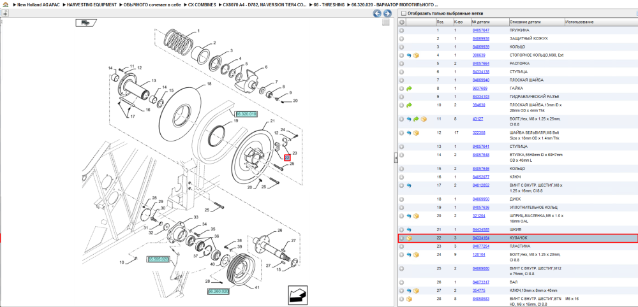Select callout 41 pulley on diagram

point(257,287)
